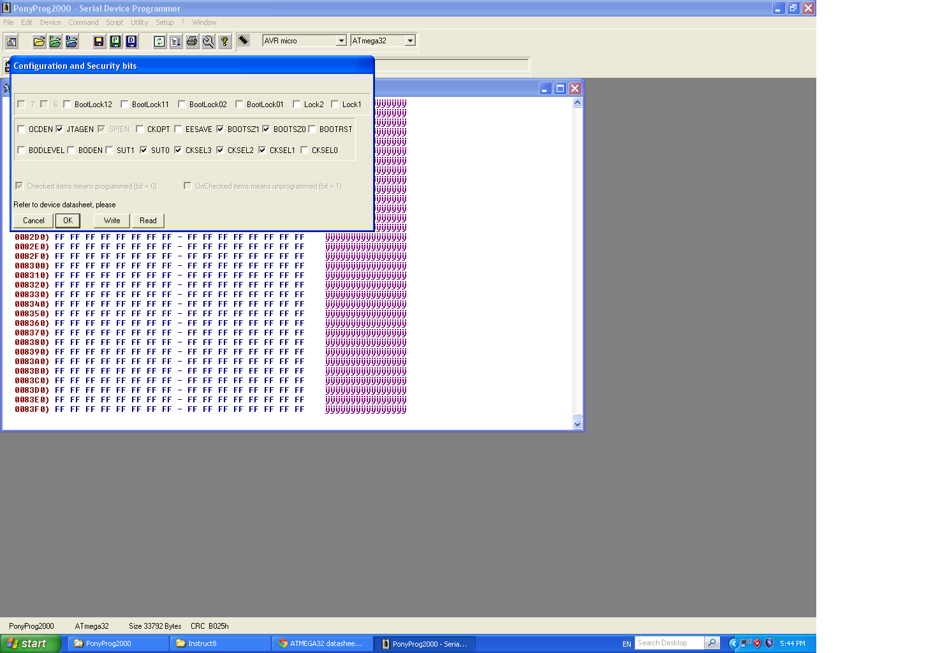Click the chip probe icon beside AVR micro
Viewport: 947px width, 653px height.
click(244, 41)
